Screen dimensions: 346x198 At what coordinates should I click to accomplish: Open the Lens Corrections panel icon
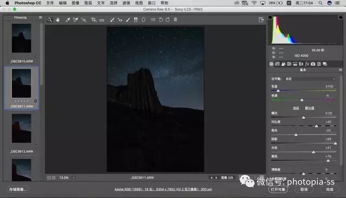coord(301,64)
